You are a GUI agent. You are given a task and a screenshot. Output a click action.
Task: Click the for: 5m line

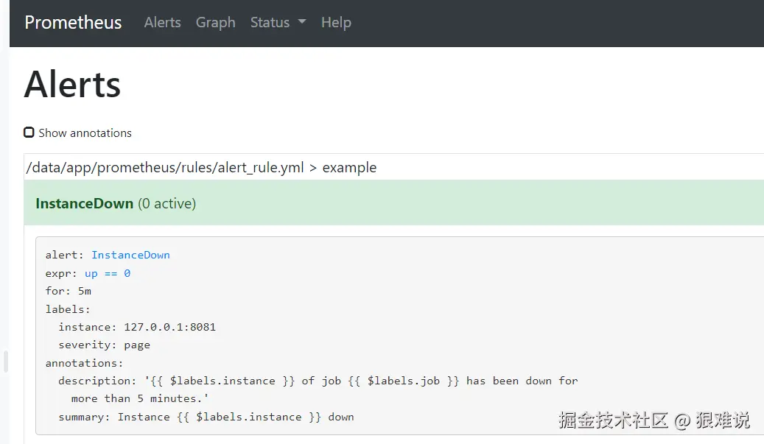point(69,291)
